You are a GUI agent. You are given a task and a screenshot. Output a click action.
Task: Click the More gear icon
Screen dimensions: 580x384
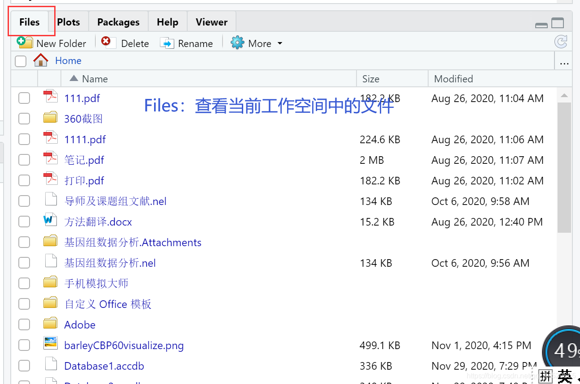237,43
